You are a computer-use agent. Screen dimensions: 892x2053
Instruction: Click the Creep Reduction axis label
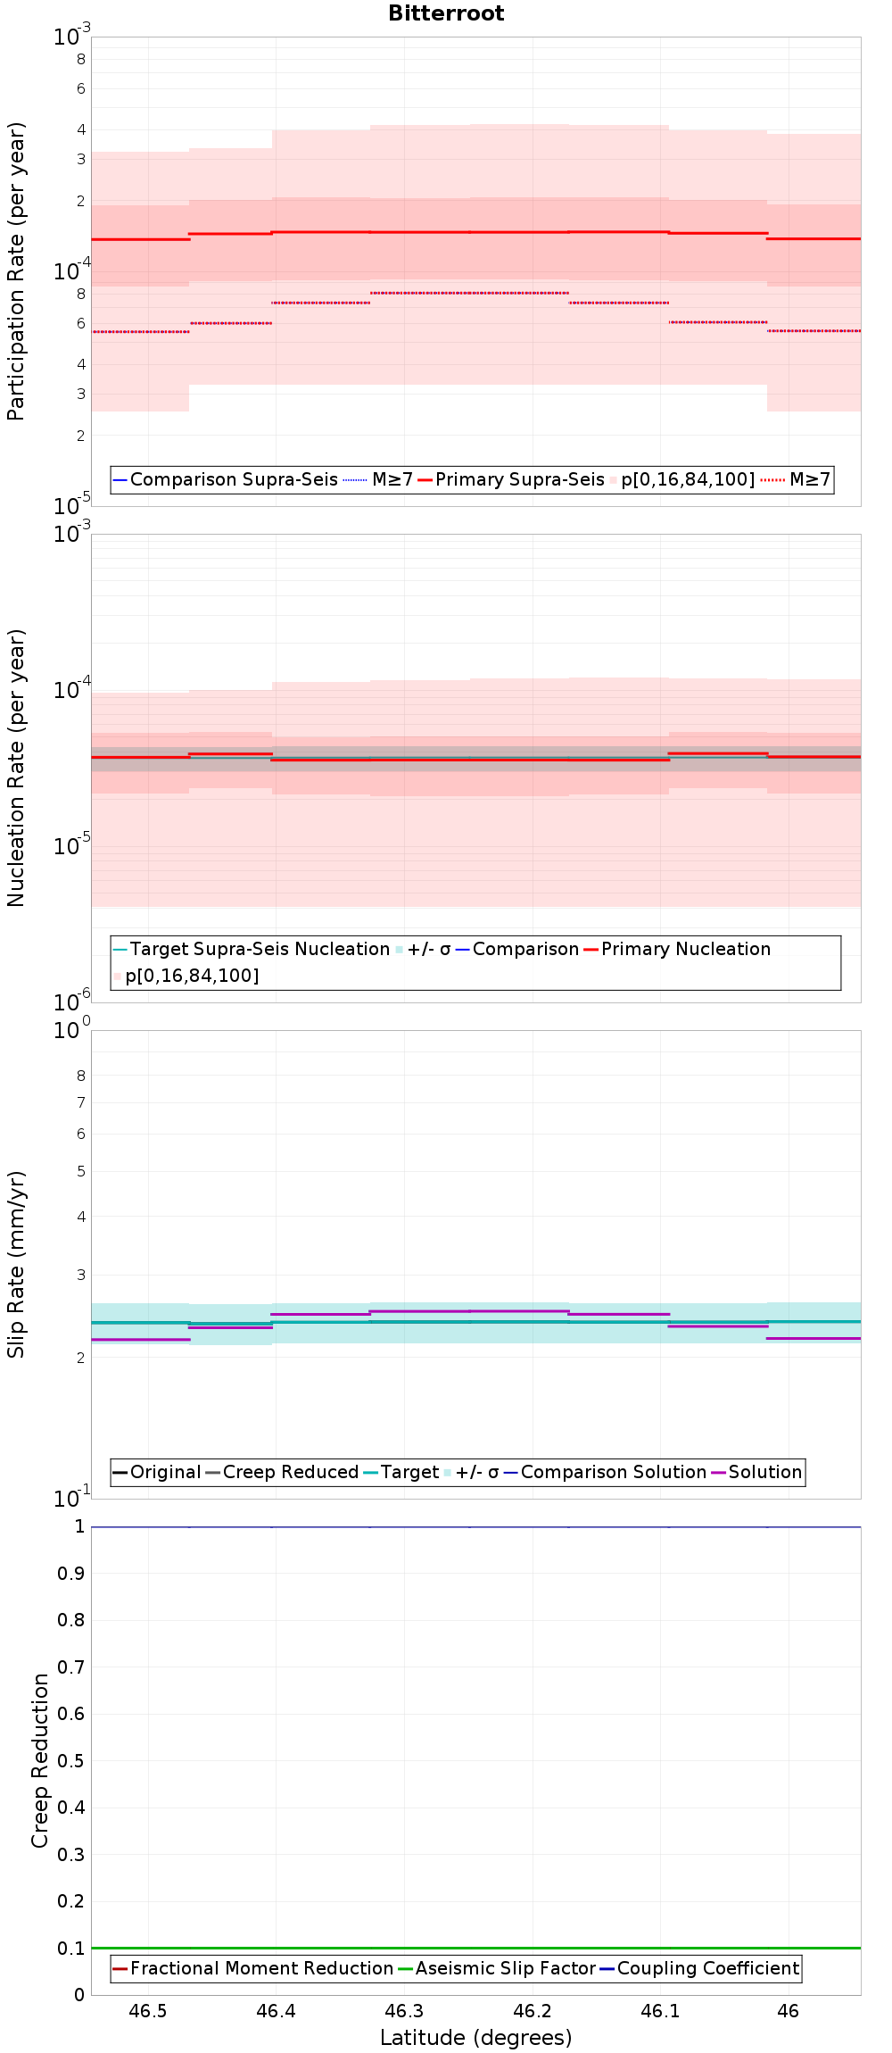click(x=39, y=1760)
